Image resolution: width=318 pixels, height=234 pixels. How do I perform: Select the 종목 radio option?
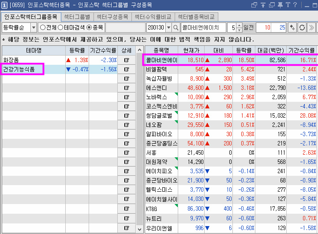point(95,28)
